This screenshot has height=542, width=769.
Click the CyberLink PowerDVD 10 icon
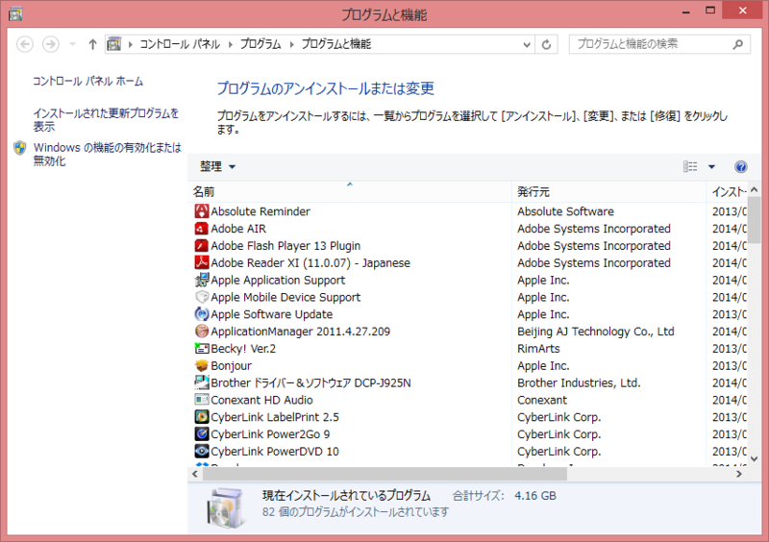pyautogui.click(x=202, y=452)
